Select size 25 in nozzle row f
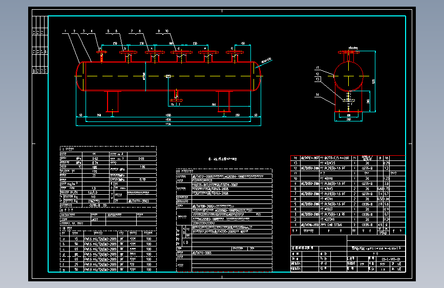444x288 pixels. point(76,264)
